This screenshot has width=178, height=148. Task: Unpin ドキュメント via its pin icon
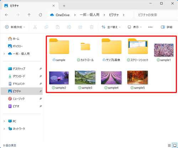(x=41, y=84)
